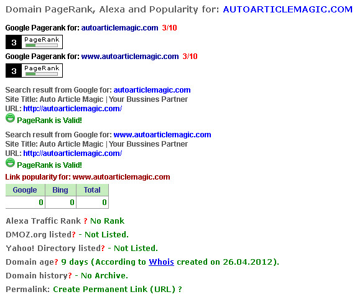Follow the first http://autoarticlemagic.com/ URL link
362x297 pixels.
pyautogui.click(x=73, y=109)
